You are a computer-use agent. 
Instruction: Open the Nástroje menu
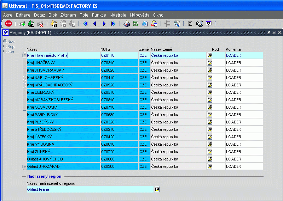click(x=118, y=15)
